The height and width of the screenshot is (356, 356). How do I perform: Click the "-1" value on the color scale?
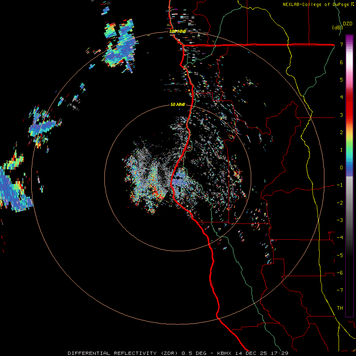coord(340,185)
